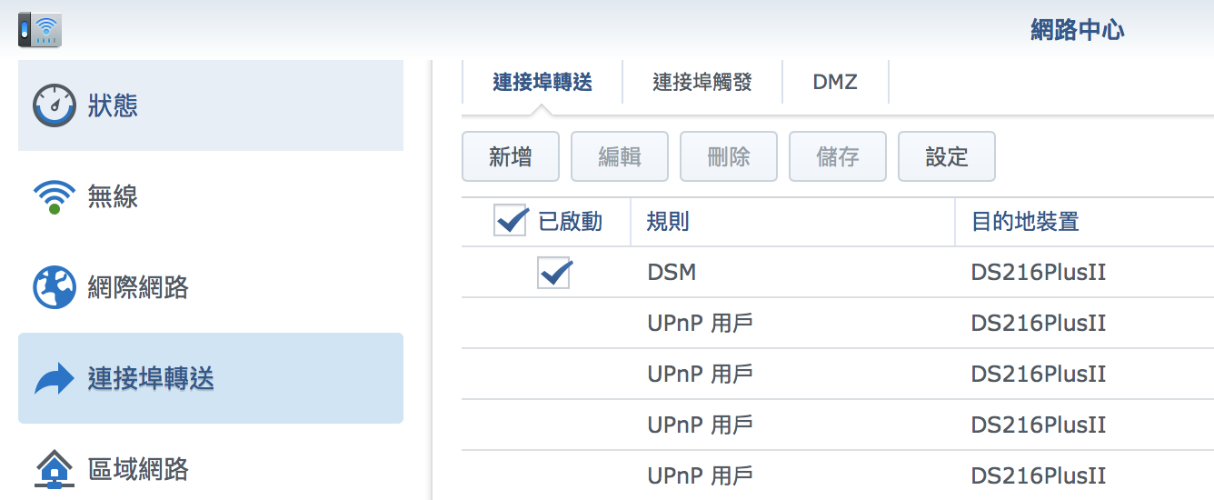This screenshot has width=1214, height=500.
Task: Click the Network Center app icon
Action: point(39,30)
